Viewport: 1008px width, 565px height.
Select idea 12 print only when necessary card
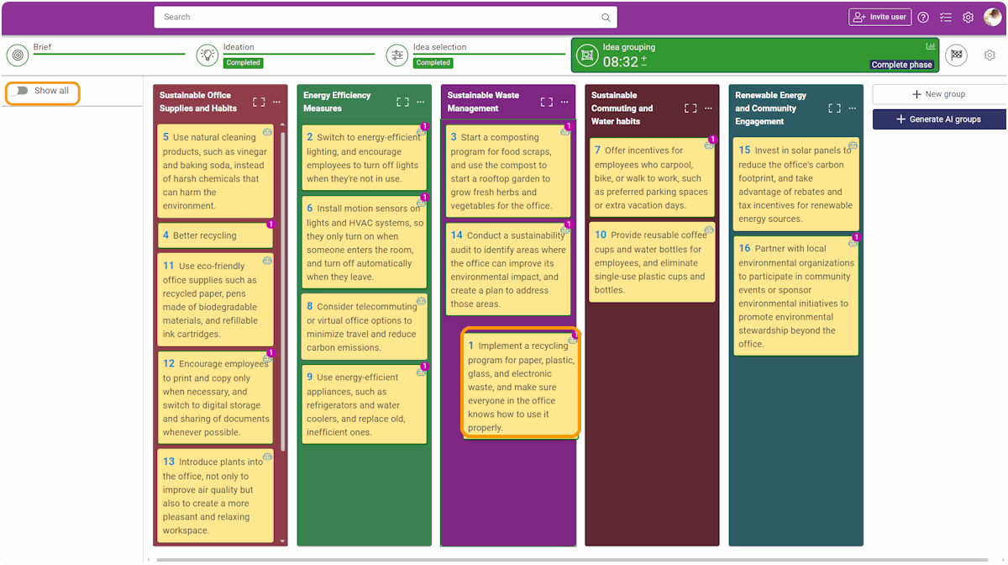point(216,398)
